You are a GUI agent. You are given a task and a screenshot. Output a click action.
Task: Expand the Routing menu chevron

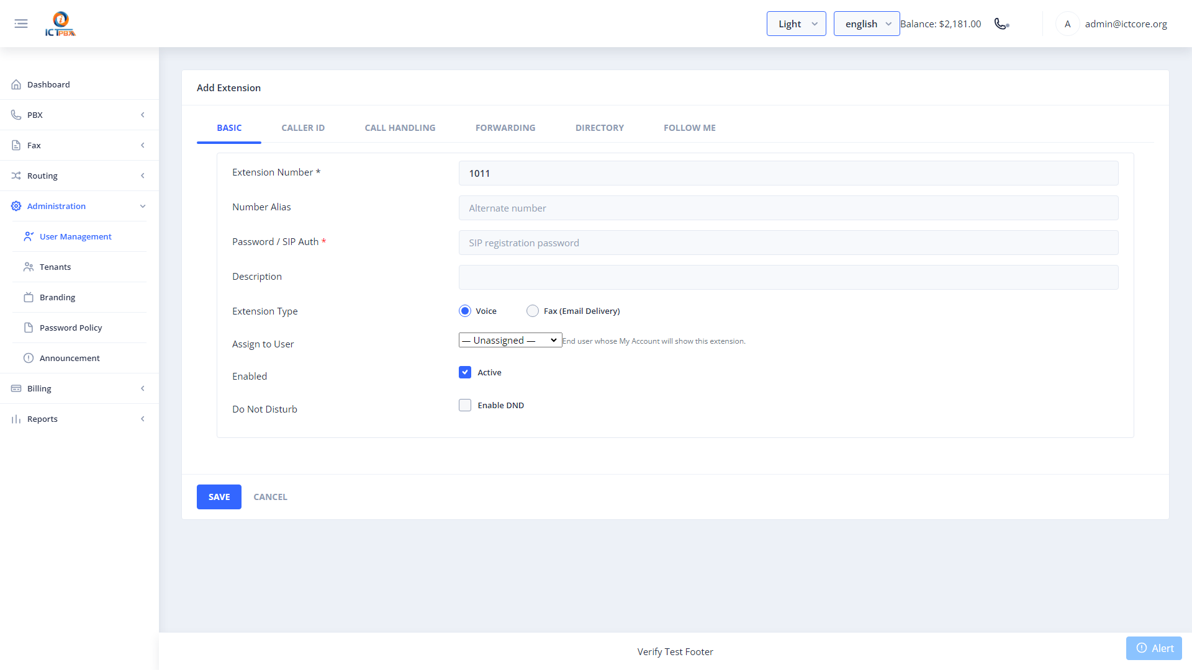click(143, 176)
